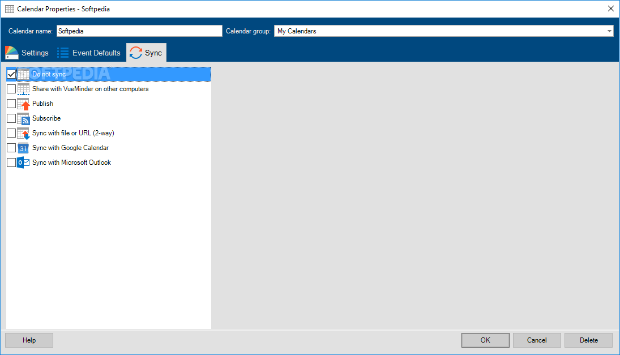Click the Settings tab color palette icon

tap(12, 53)
